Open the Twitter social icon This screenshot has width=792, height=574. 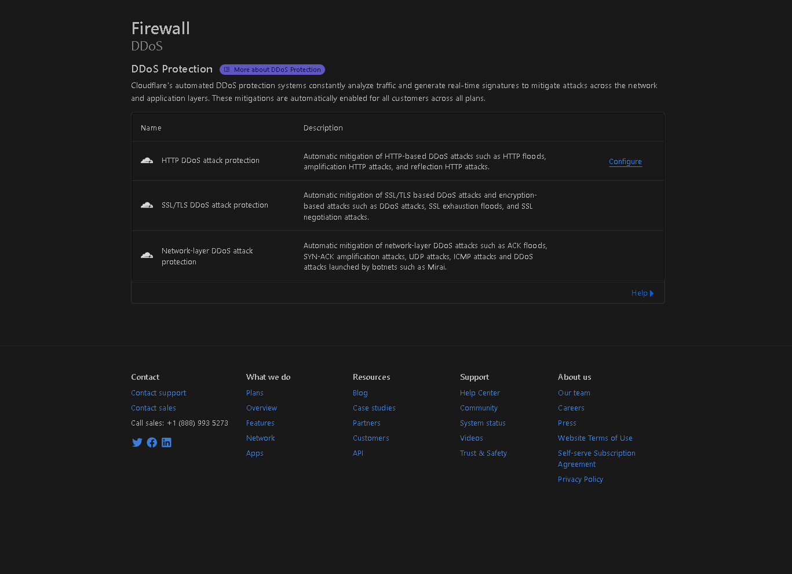(x=137, y=442)
